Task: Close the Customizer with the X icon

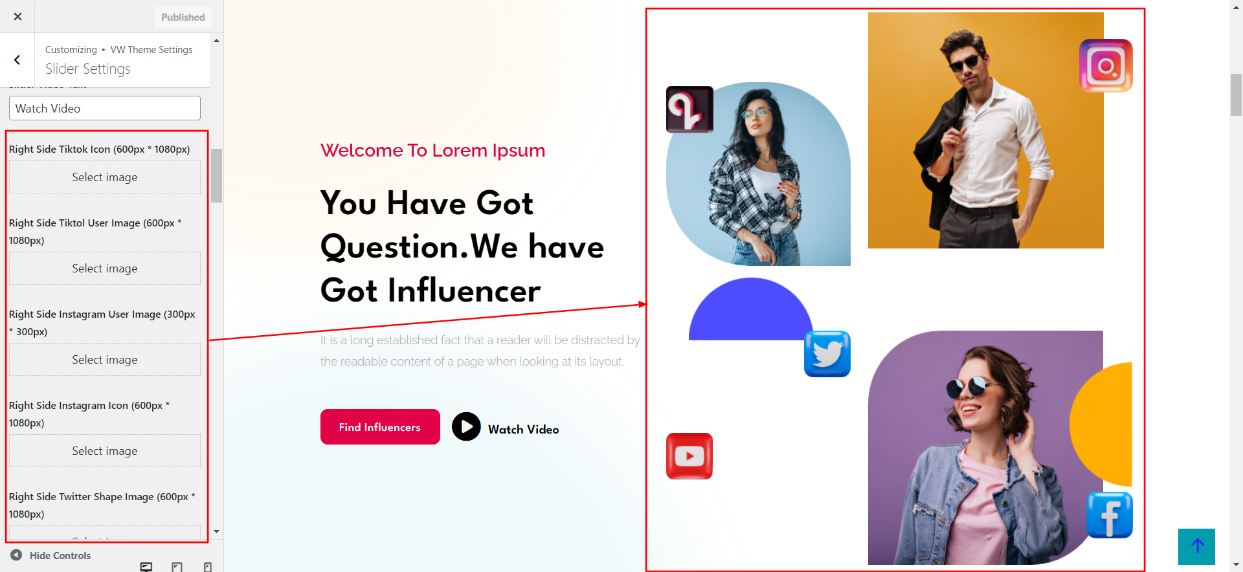Action: point(17,17)
